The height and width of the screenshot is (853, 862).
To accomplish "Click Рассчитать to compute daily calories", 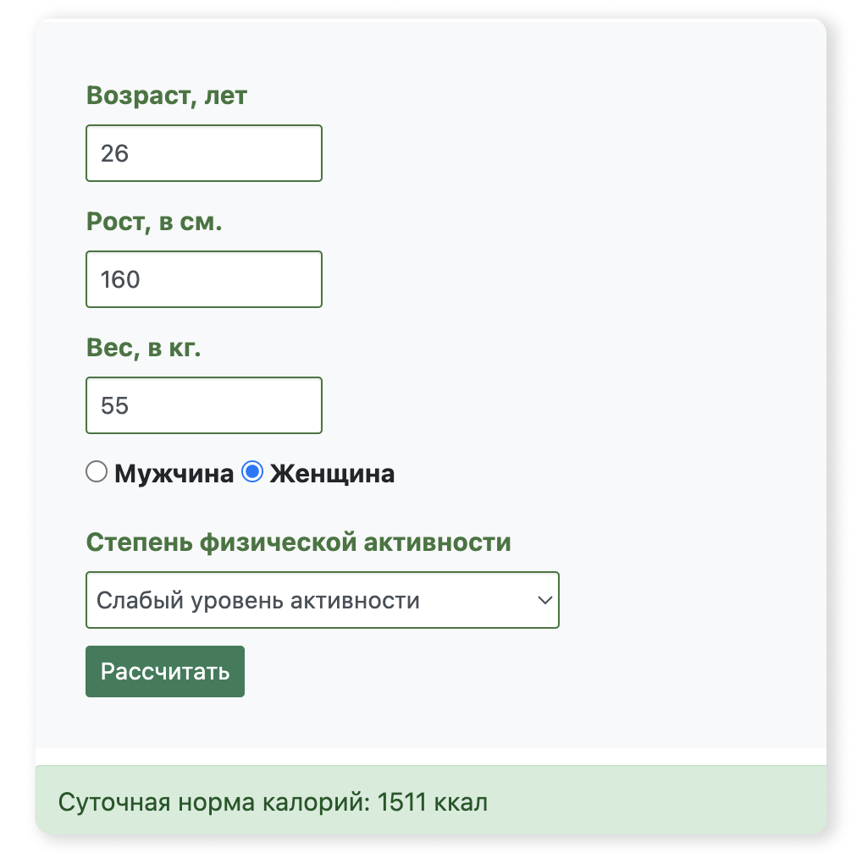I will click(164, 671).
